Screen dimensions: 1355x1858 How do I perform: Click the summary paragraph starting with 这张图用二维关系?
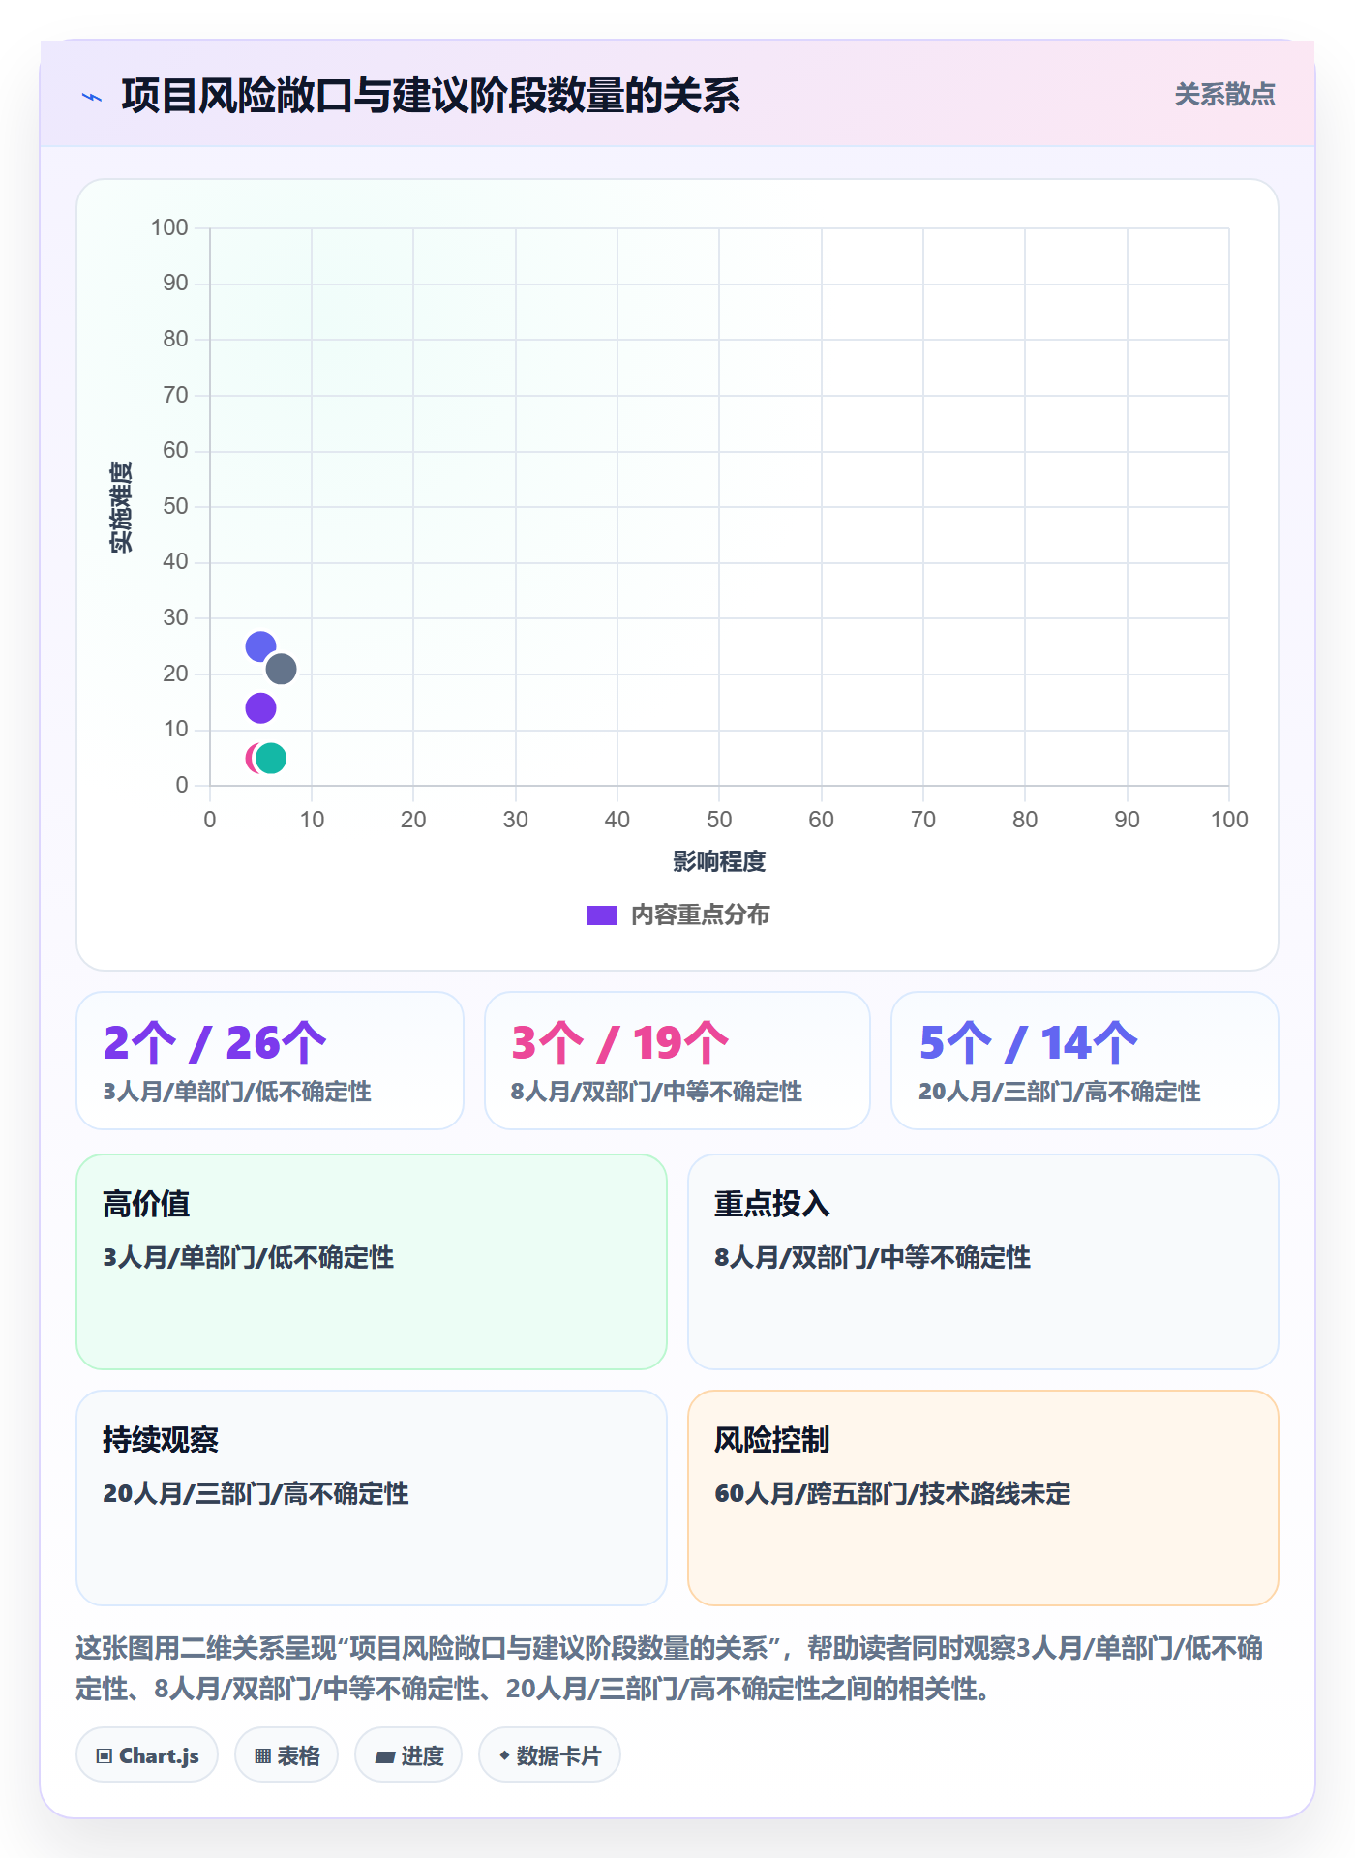[x=670, y=1667]
